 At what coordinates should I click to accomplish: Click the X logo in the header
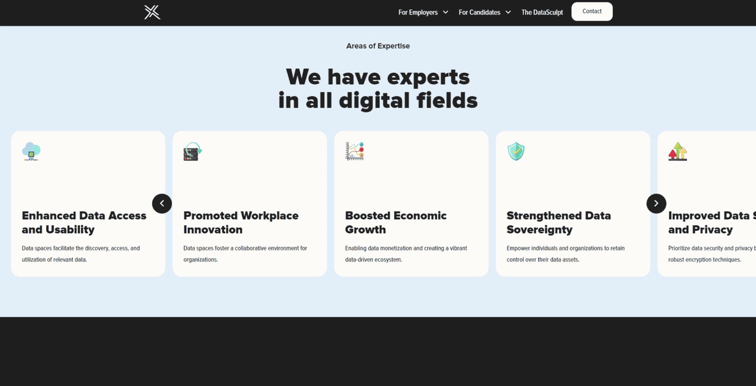(x=151, y=12)
